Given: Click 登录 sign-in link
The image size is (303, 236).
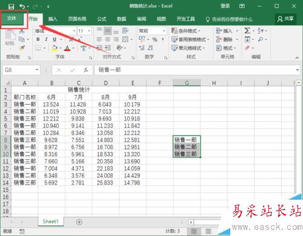Looking at the screenshot, I should (225, 6).
